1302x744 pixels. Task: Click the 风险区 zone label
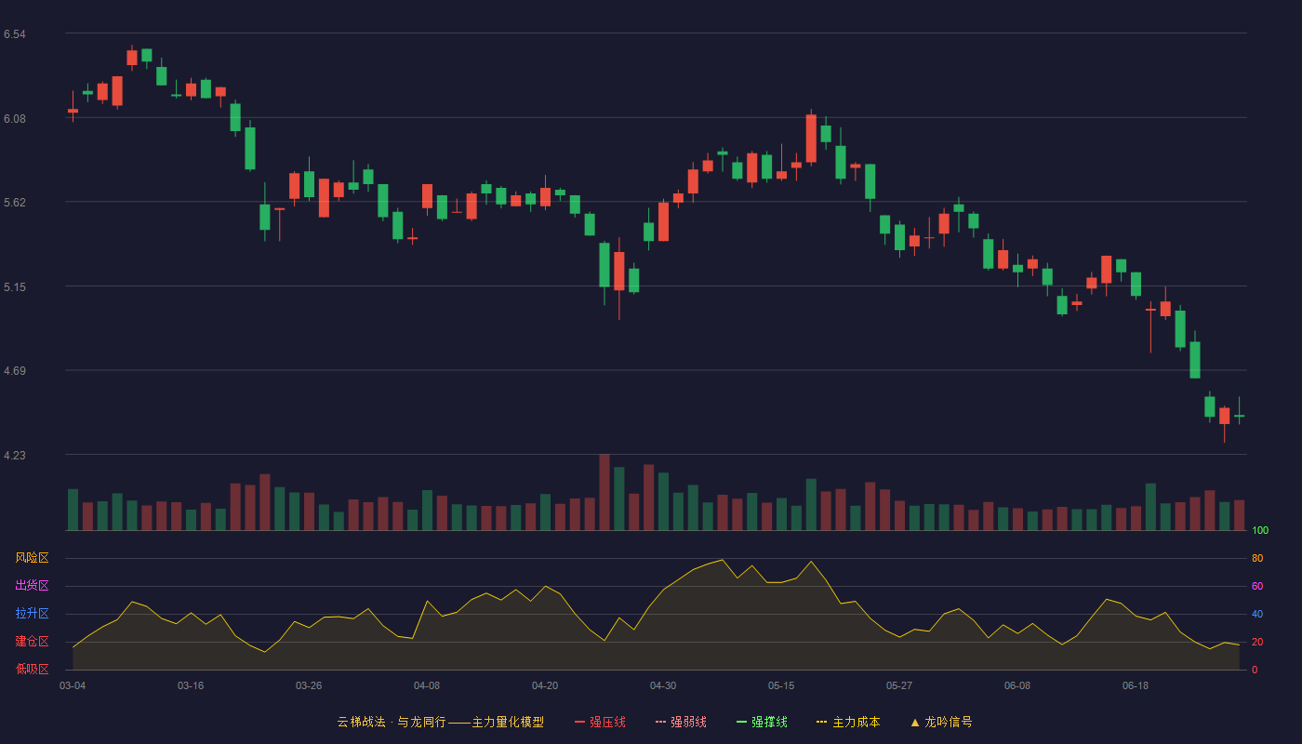tap(32, 558)
